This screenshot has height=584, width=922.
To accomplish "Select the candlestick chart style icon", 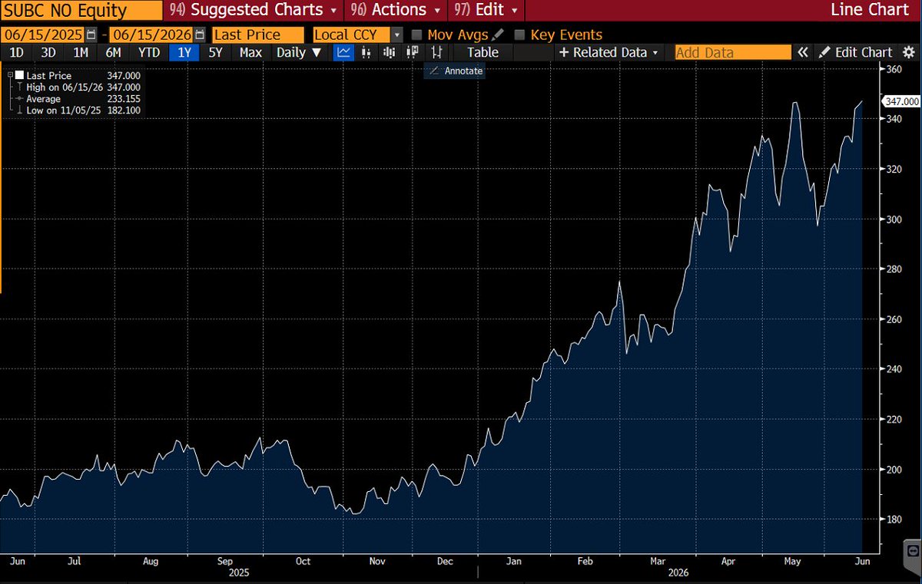I will click(x=413, y=52).
